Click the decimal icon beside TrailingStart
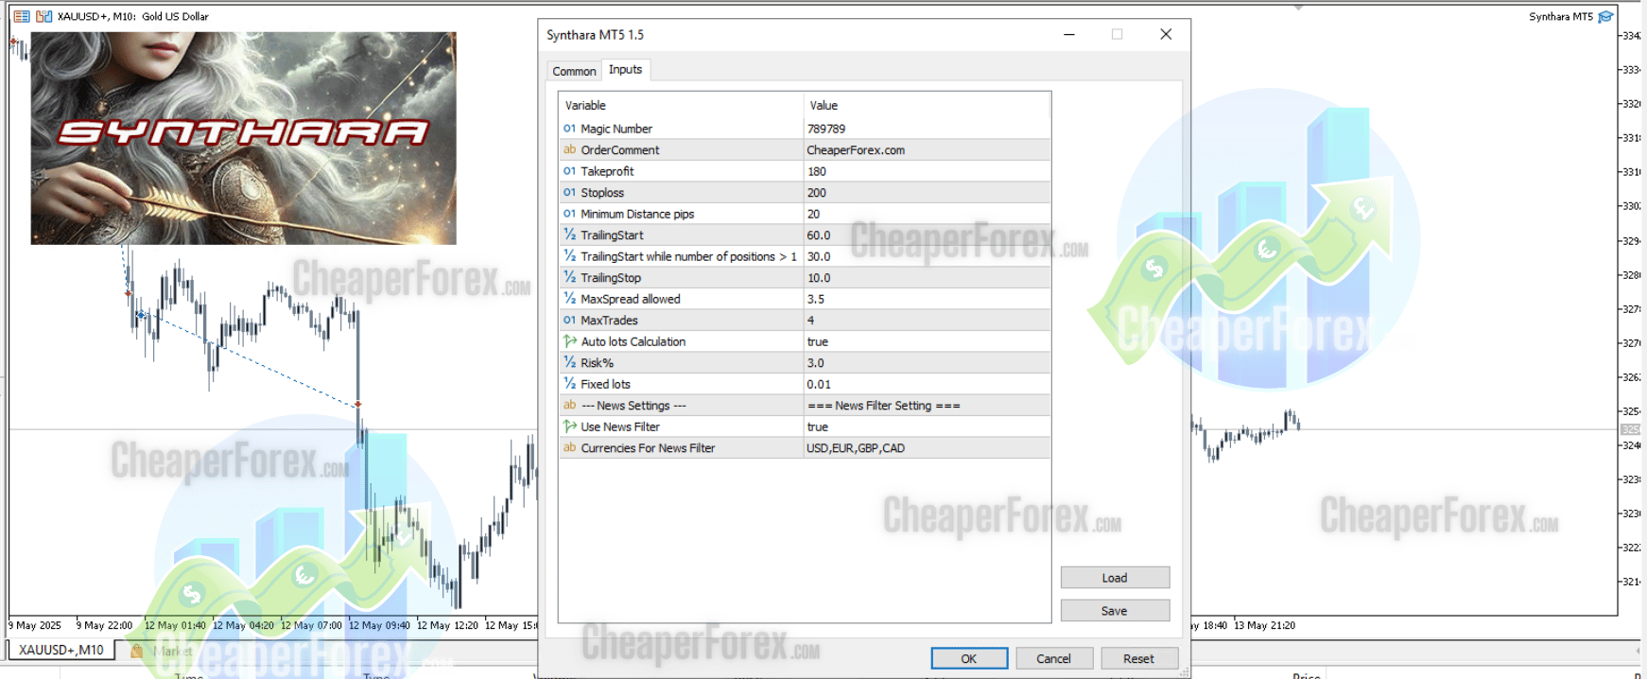The image size is (1647, 679). (569, 235)
